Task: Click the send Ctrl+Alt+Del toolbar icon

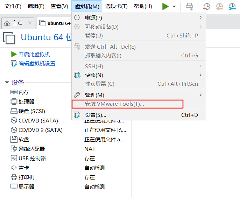Action: click(x=190, y=7)
